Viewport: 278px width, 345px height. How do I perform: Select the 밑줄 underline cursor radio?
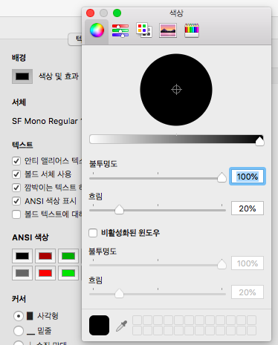pos(19,331)
